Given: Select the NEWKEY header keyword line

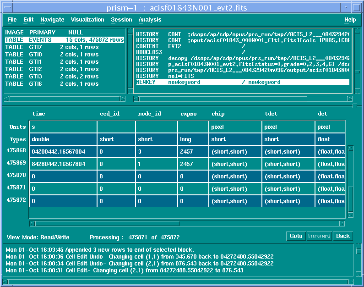Looking at the screenshot, I should 242,82.
